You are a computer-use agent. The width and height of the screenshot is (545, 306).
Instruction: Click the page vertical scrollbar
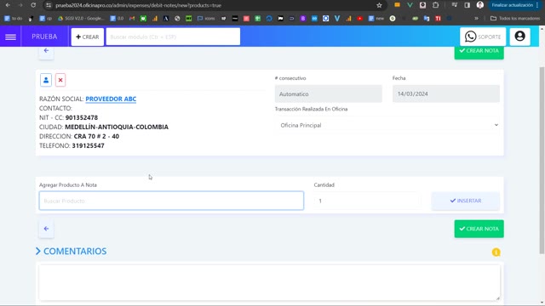pyautogui.click(x=542, y=160)
